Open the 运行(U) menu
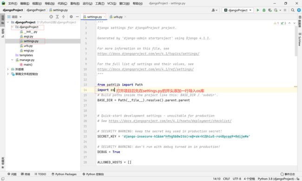The height and width of the screenshot is (181, 302). [x=87, y=3]
